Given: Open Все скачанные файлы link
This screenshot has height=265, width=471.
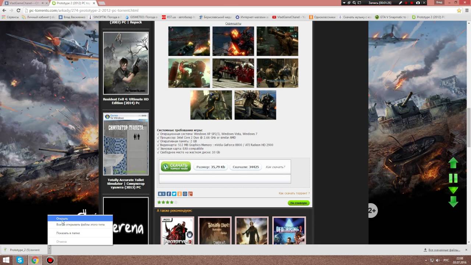Looking at the screenshot, I should (x=444, y=250).
